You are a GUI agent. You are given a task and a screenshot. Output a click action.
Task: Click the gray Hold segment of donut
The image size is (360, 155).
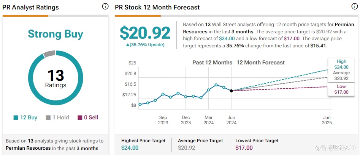49,54
